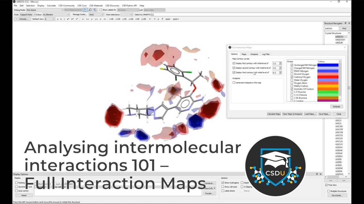Toggle Show Labels for checkbox
364x204 pixels.
(x=101, y=10)
